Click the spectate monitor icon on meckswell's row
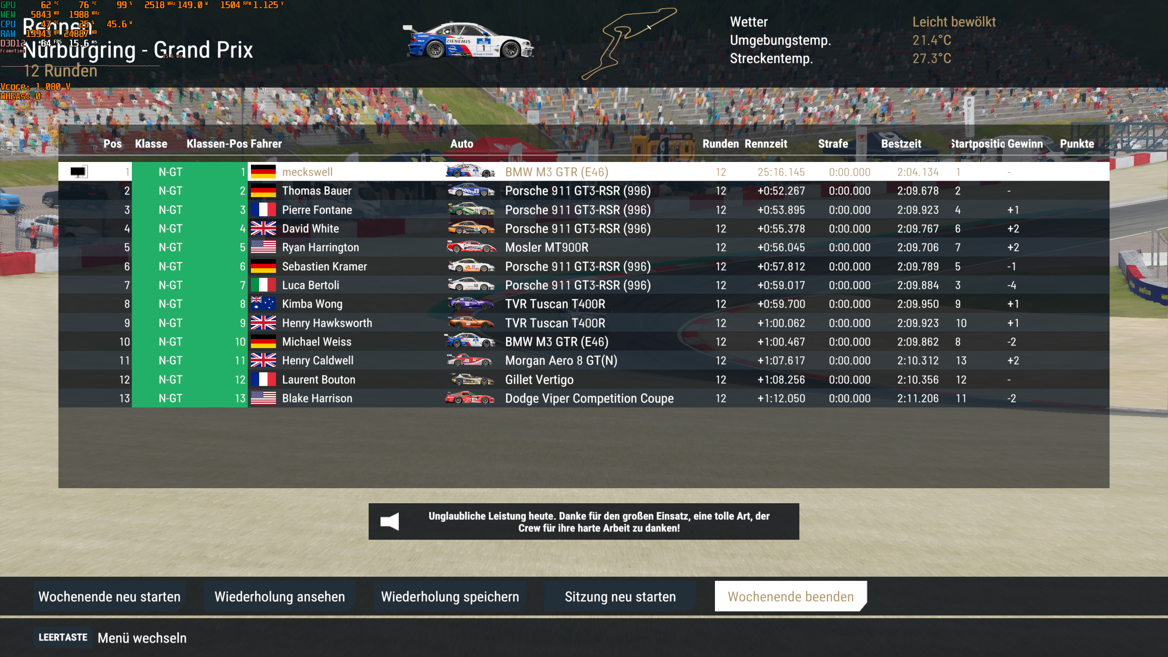 [78, 172]
